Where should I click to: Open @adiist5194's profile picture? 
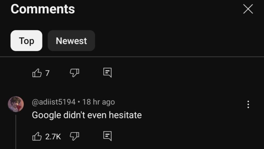pos(16,104)
